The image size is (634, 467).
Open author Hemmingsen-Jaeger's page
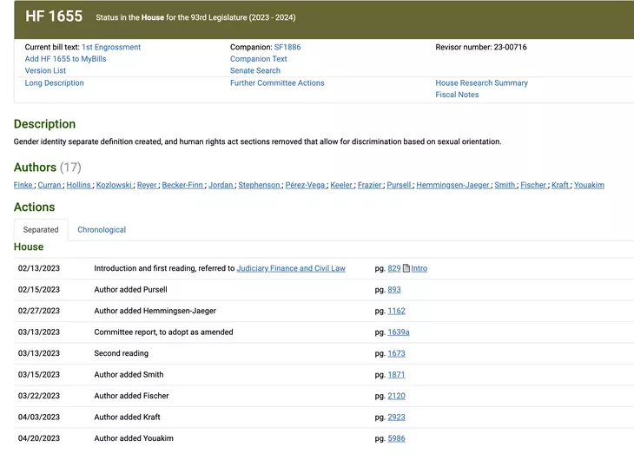coord(452,185)
